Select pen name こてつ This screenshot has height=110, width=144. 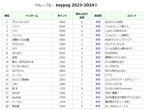pos(16,26)
